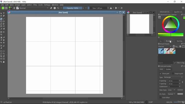Select the Pan hand tool
This screenshot has height=104, width=185.
pos(4,62)
